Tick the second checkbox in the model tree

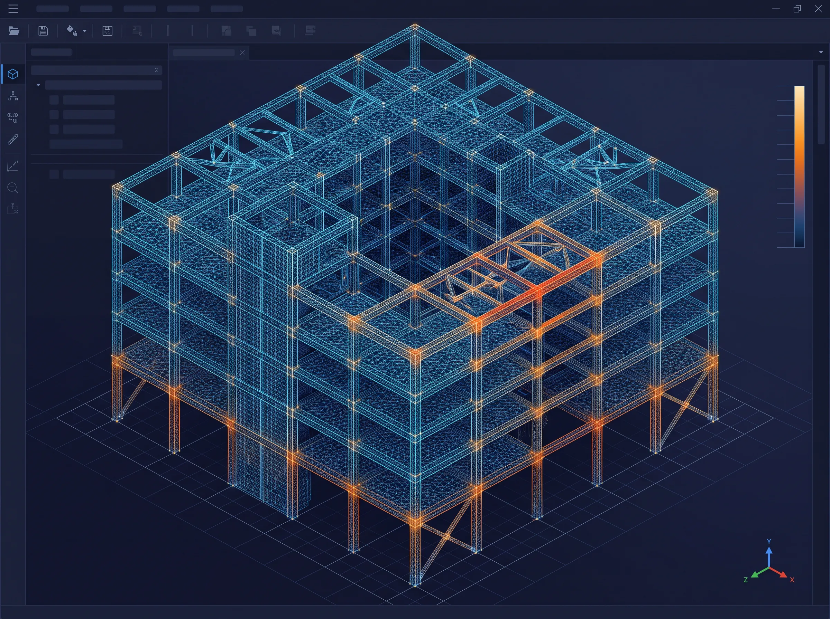pyautogui.click(x=54, y=115)
